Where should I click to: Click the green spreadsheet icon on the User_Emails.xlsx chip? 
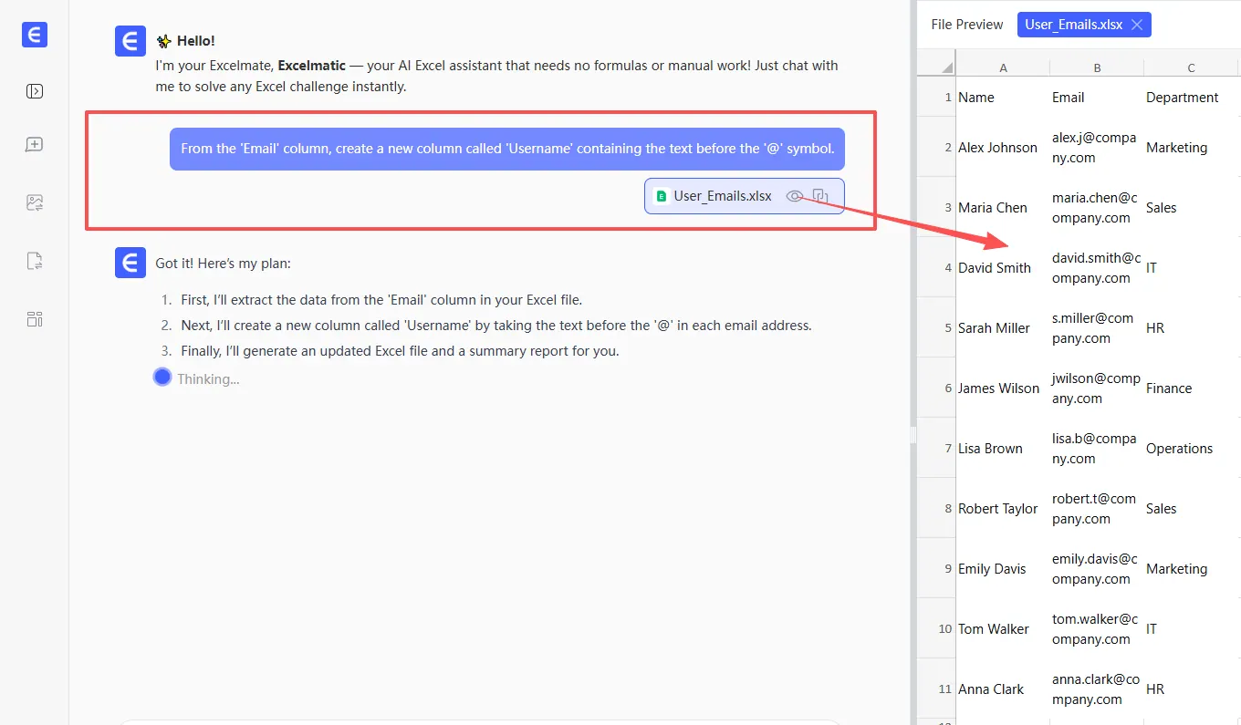tap(661, 196)
